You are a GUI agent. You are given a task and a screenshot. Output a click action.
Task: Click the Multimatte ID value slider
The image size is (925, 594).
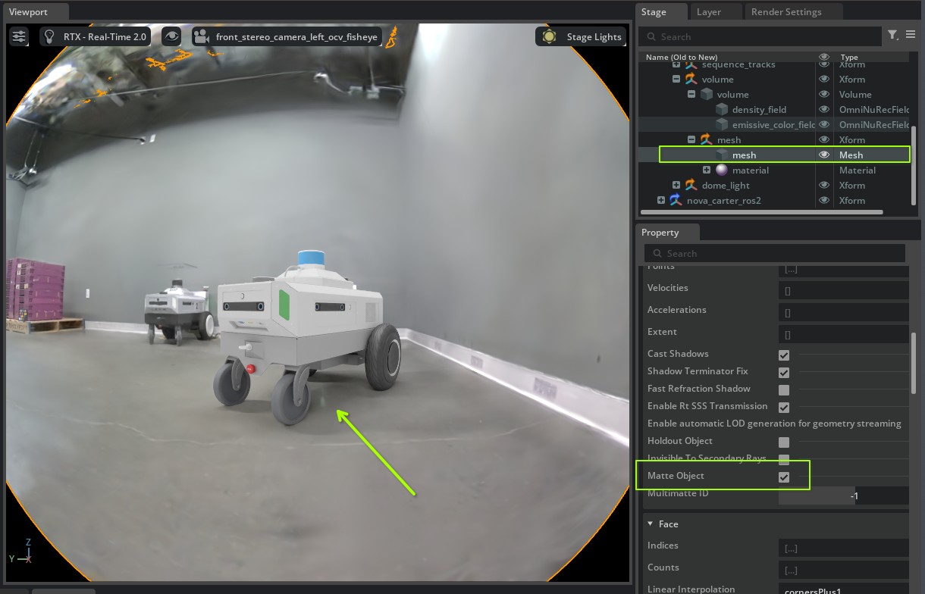click(x=843, y=496)
